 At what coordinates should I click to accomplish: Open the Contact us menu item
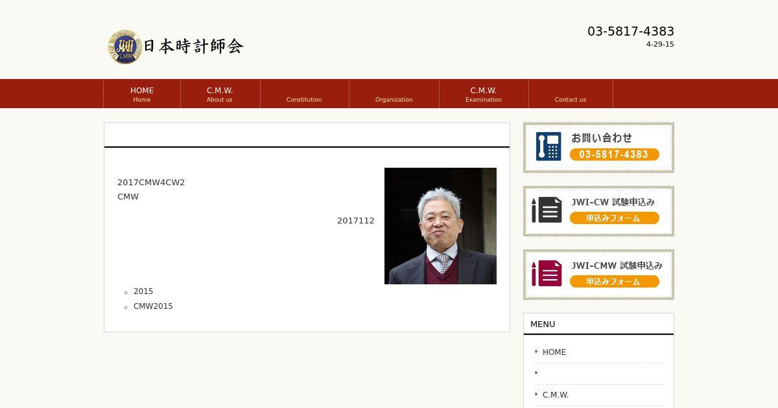[571, 94]
